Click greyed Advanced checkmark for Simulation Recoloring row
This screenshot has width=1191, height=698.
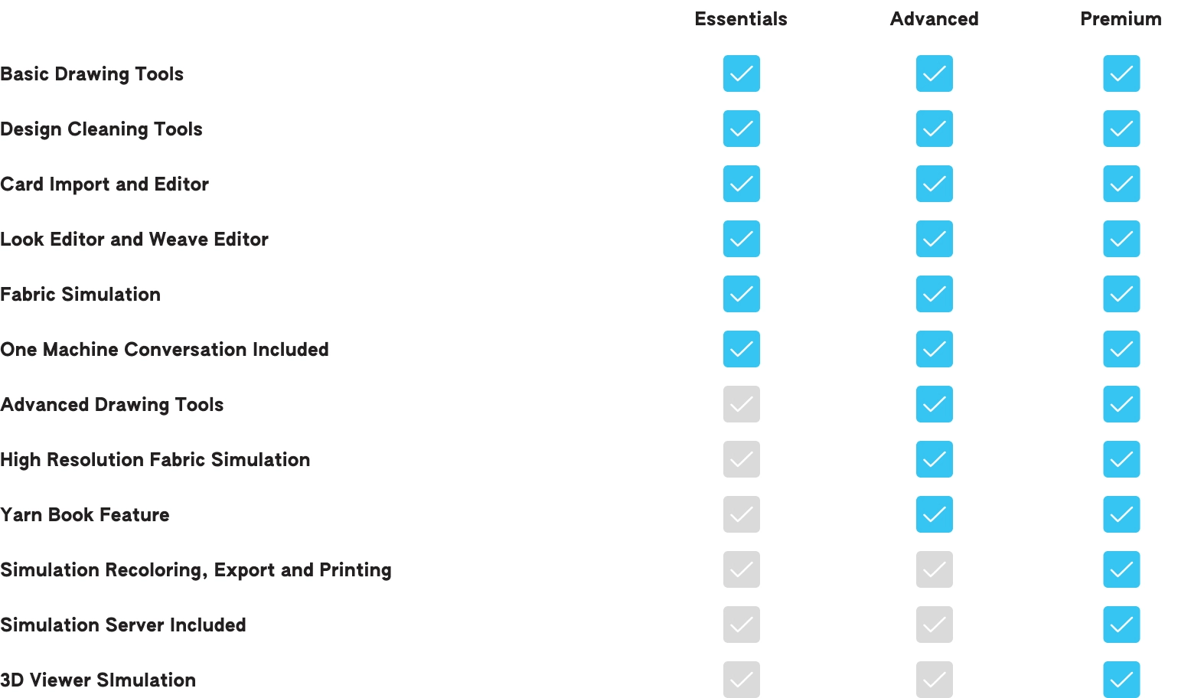(934, 569)
